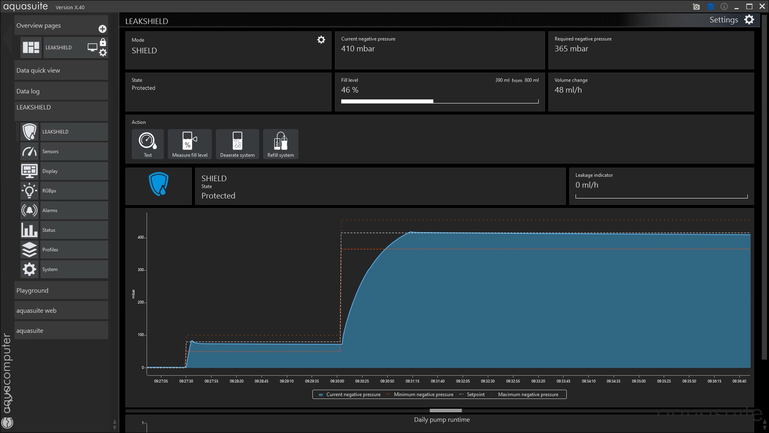The image size is (769, 433).
Task: Click the 09:30:00 time axis label
Action: pyautogui.click(x=337, y=381)
